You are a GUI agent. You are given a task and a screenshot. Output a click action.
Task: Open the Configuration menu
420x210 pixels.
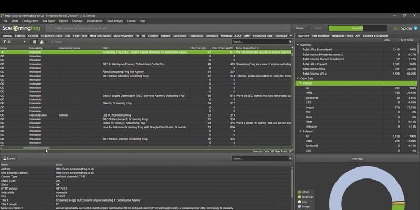[30, 21]
